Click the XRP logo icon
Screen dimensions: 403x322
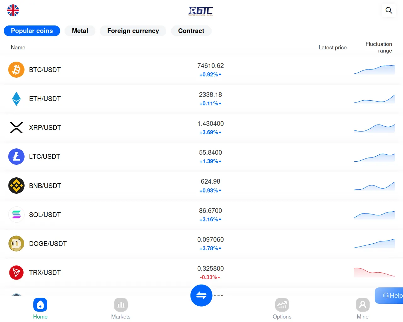click(16, 128)
